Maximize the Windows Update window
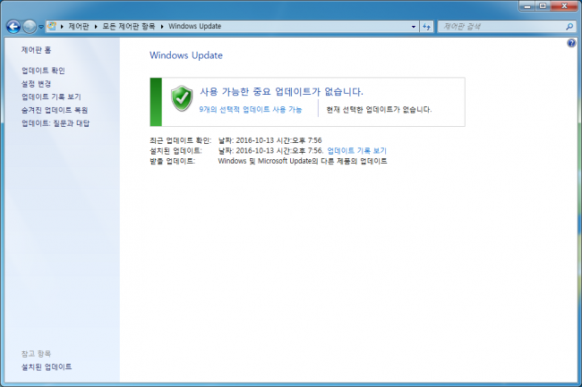Viewport: 582px width, 387px height. coord(543,6)
